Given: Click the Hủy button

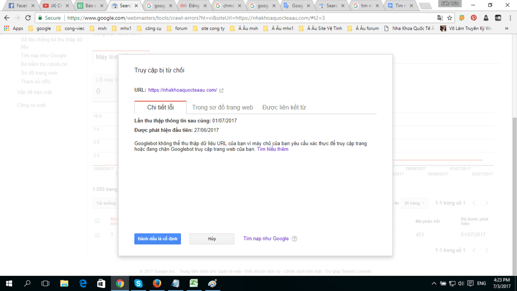Looking at the screenshot, I should pyautogui.click(x=212, y=239).
